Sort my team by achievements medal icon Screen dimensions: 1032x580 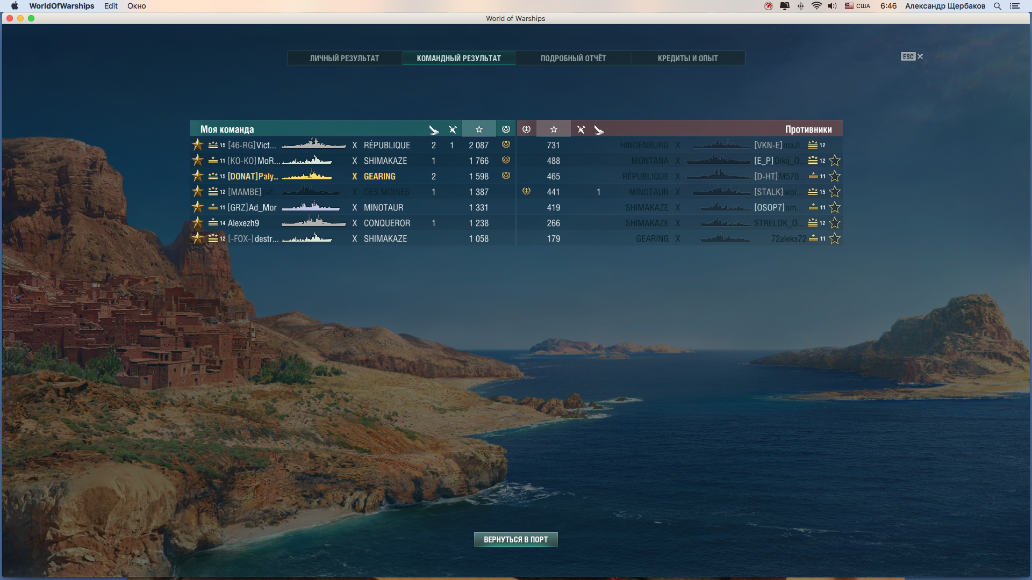click(x=506, y=129)
